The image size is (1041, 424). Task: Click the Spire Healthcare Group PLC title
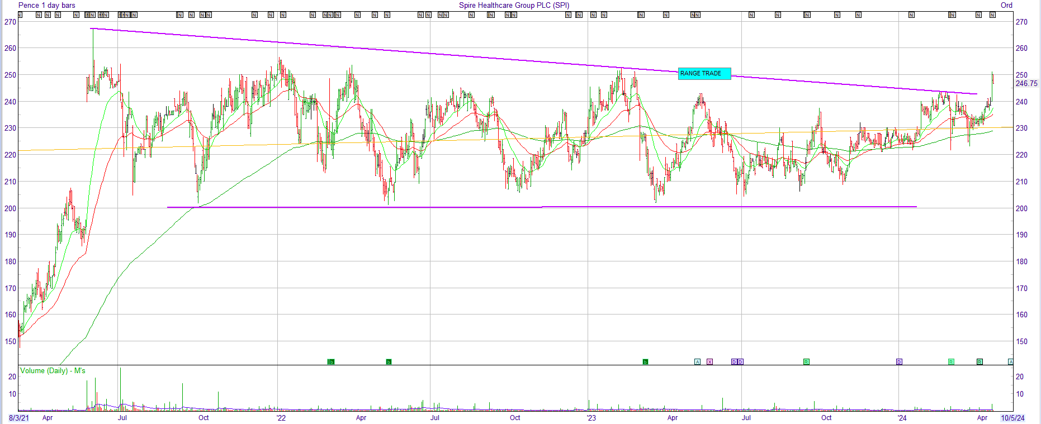tap(514, 5)
